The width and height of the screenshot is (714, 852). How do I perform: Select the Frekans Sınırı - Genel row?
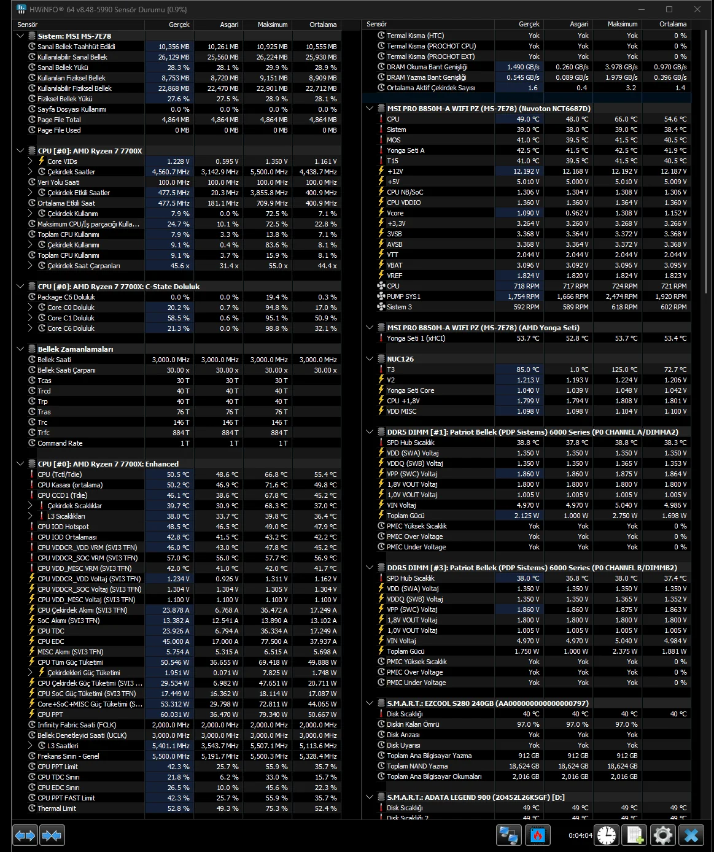[178, 756]
